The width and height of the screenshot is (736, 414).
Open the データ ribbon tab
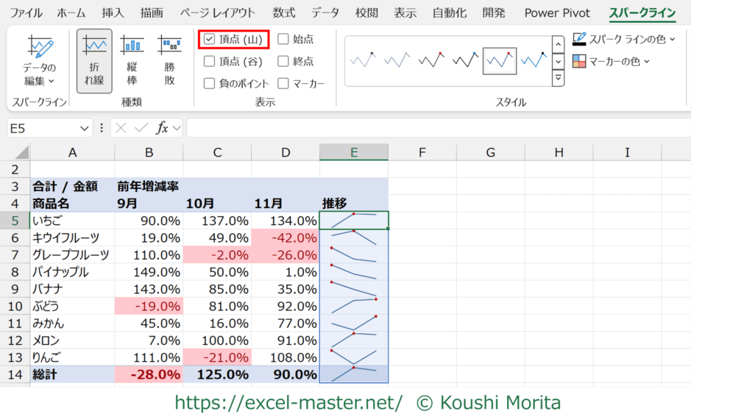[325, 13]
